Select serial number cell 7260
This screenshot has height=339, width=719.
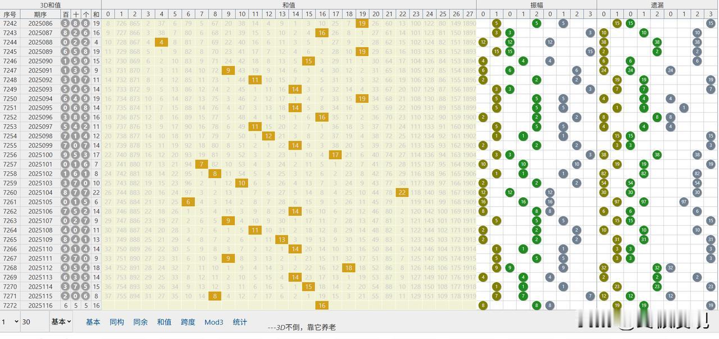pyautogui.click(x=10, y=192)
